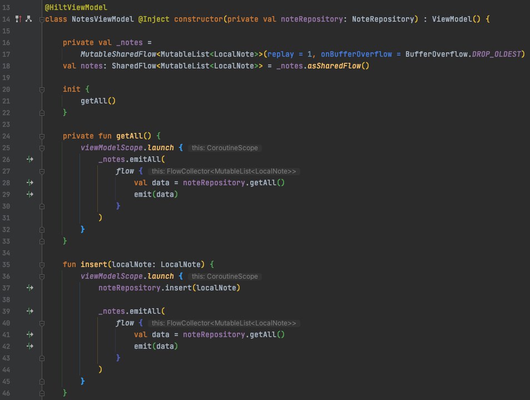Click the LocalNote parameter type on line 35
This screenshot has width=530, height=400.
click(x=181, y=264)
